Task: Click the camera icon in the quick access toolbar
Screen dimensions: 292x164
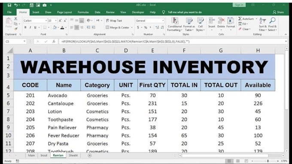Action: [x=45, y=5]
